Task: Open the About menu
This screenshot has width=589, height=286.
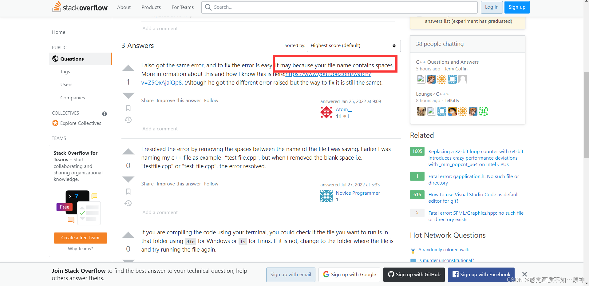Action: (124, 7)
